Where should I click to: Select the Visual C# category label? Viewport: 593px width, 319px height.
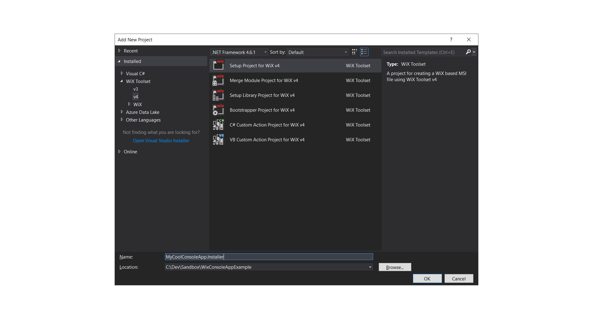click(x=135, y=73)
